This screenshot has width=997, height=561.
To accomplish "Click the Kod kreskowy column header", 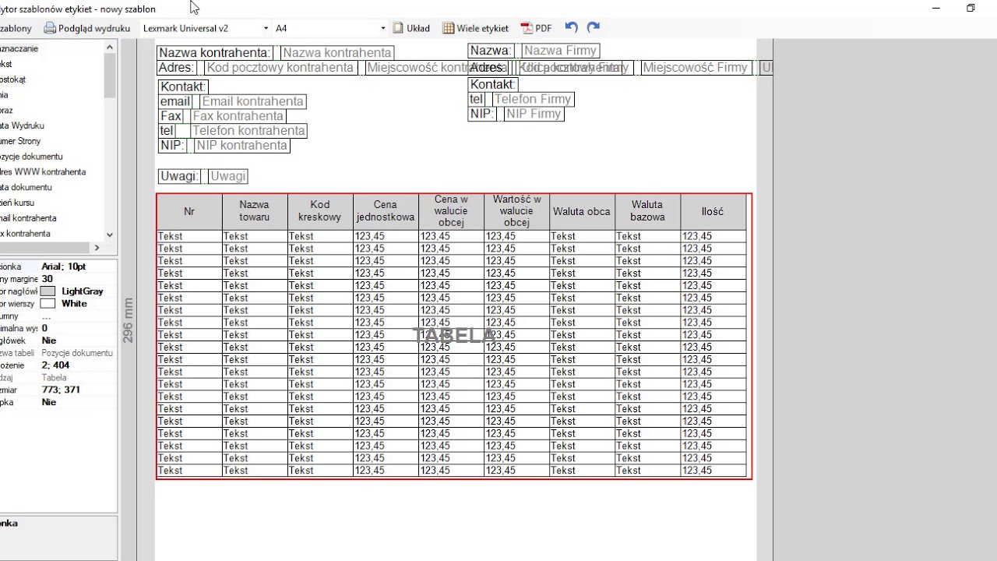I will coord(320,211).
